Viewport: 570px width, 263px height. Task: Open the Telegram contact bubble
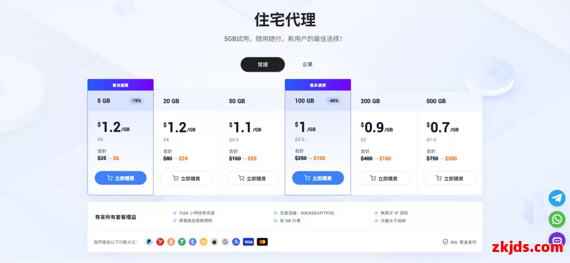pos(557,198)
